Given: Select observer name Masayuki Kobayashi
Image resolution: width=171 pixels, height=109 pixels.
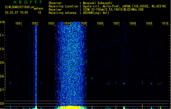Looking at the screenshot, I should (x=98, y=3).
